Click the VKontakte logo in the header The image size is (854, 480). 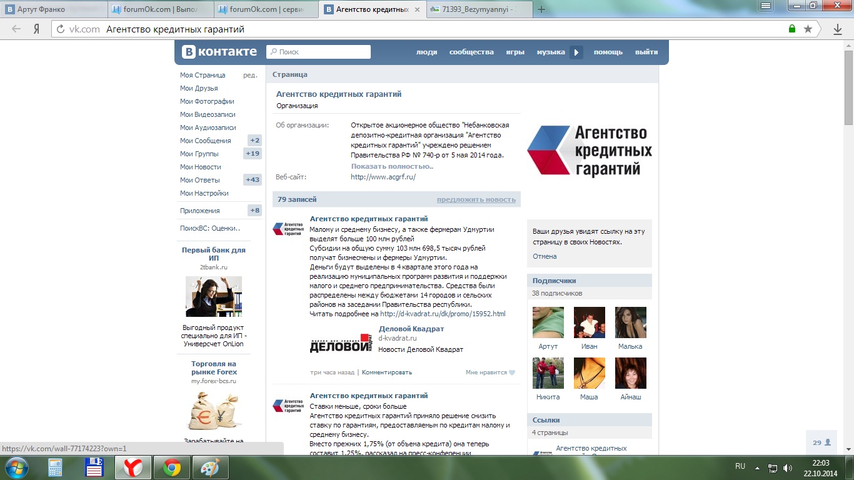[219, 52]
